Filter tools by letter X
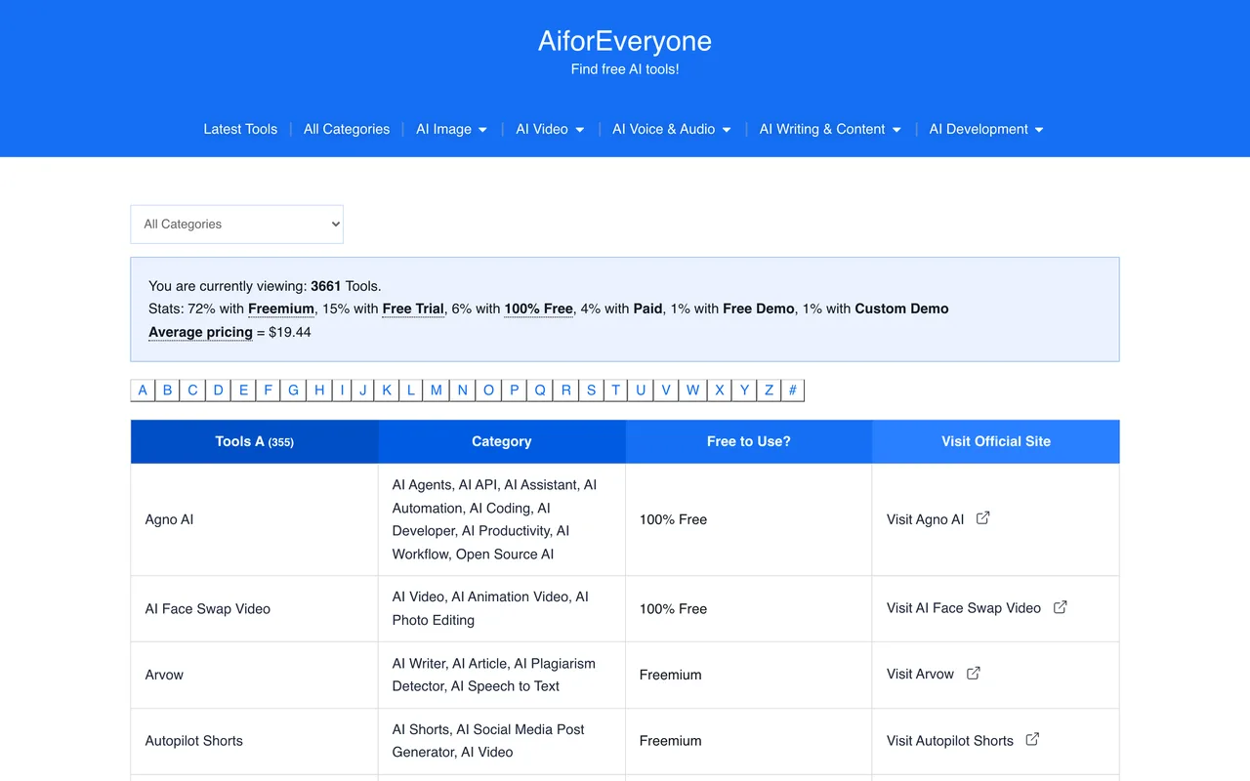 pos(720,390)
